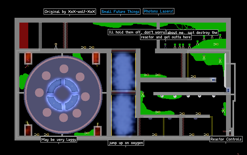
Task: Open the Photons Lasers! link sign
Action: (159, 11)
